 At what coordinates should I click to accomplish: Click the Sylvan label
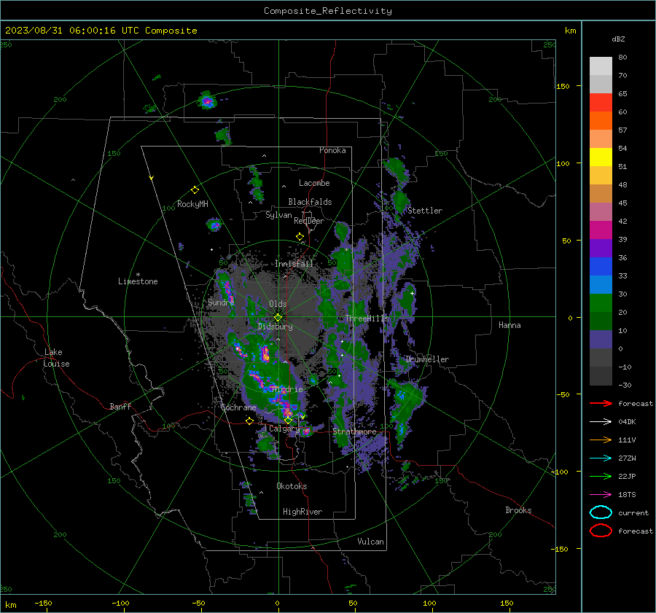click(x=278, y=215)
